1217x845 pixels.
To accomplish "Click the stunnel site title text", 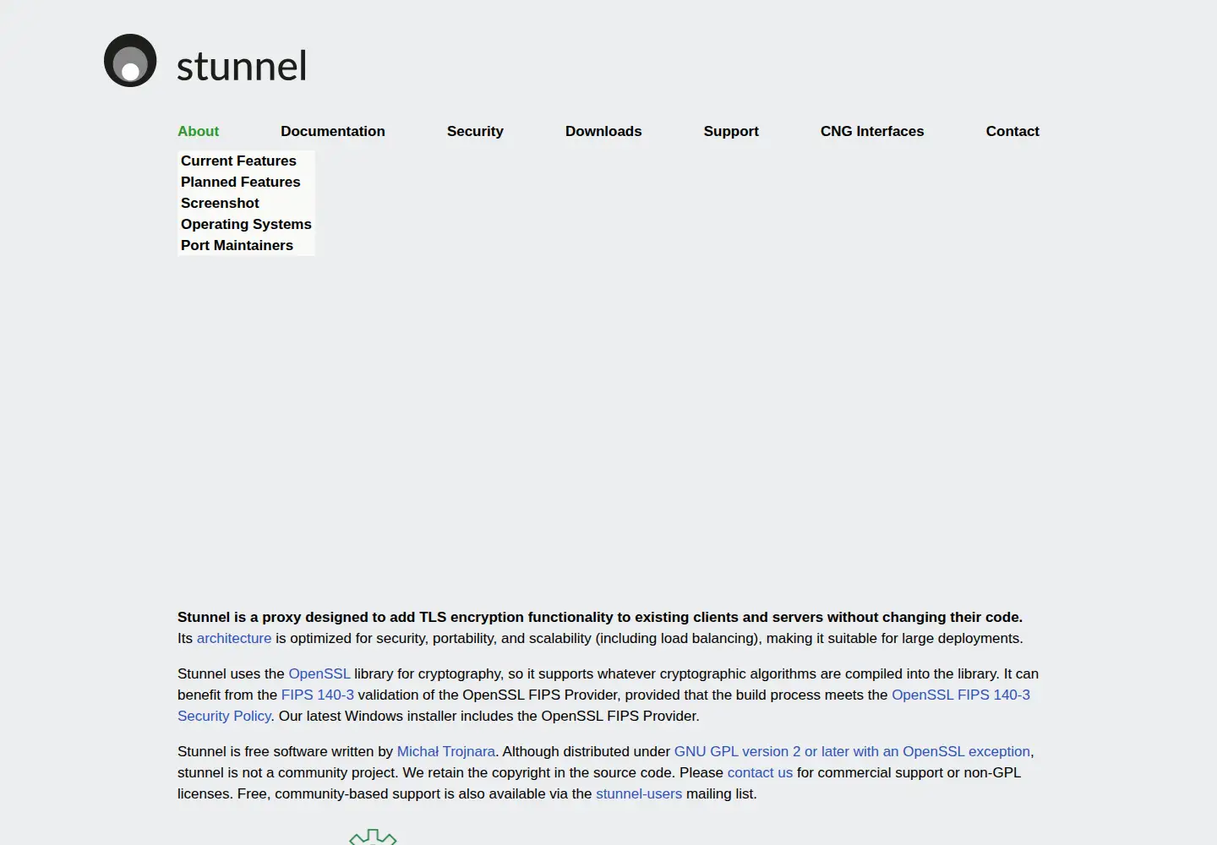I will [242, 66].
